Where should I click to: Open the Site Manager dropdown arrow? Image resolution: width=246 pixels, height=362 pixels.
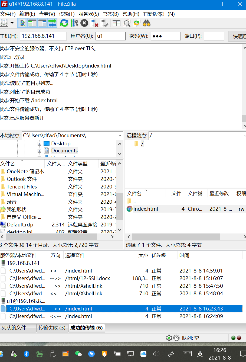12,23
